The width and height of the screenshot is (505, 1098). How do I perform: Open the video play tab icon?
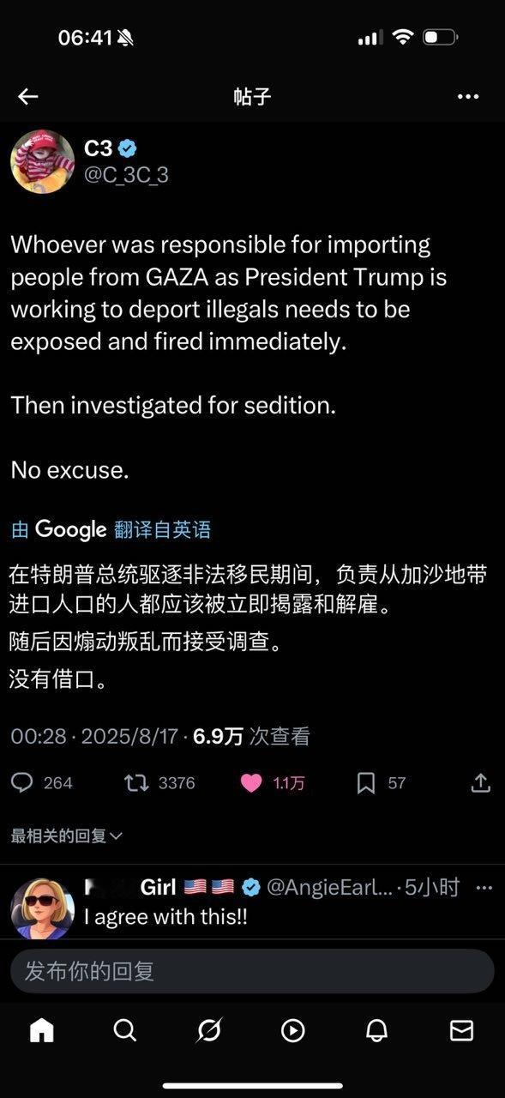click(x=293, y=1030)
